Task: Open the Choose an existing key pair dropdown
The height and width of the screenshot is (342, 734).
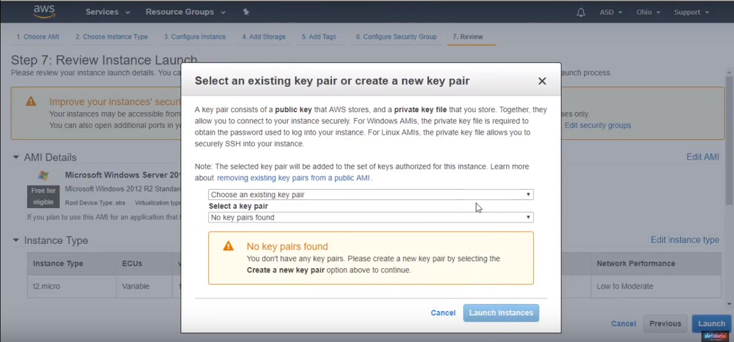Action: (371, 195)
